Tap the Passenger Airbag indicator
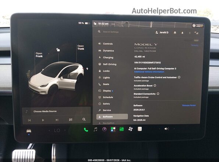Screen dimensions: 219x162 [x=198, y=25]
